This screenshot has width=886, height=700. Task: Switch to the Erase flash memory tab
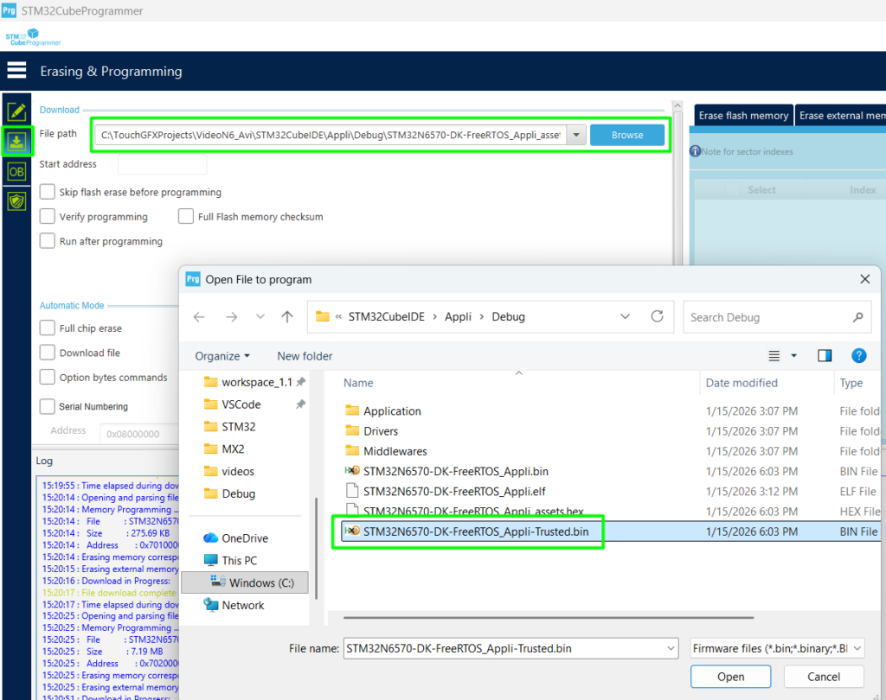pos(743,116)
